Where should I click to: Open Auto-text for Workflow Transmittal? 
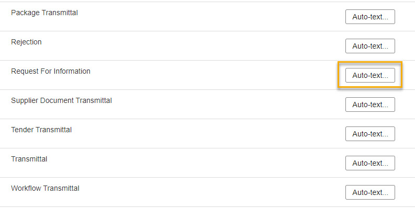click(370, 192)
